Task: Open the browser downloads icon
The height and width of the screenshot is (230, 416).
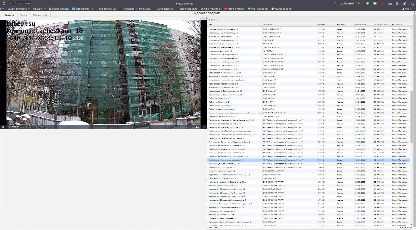Action: pyautogui.click(x=405, y=3)
